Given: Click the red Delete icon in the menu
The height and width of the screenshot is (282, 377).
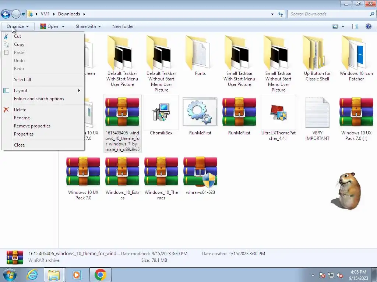Looking at the screenshot, I should click(6, 110).
